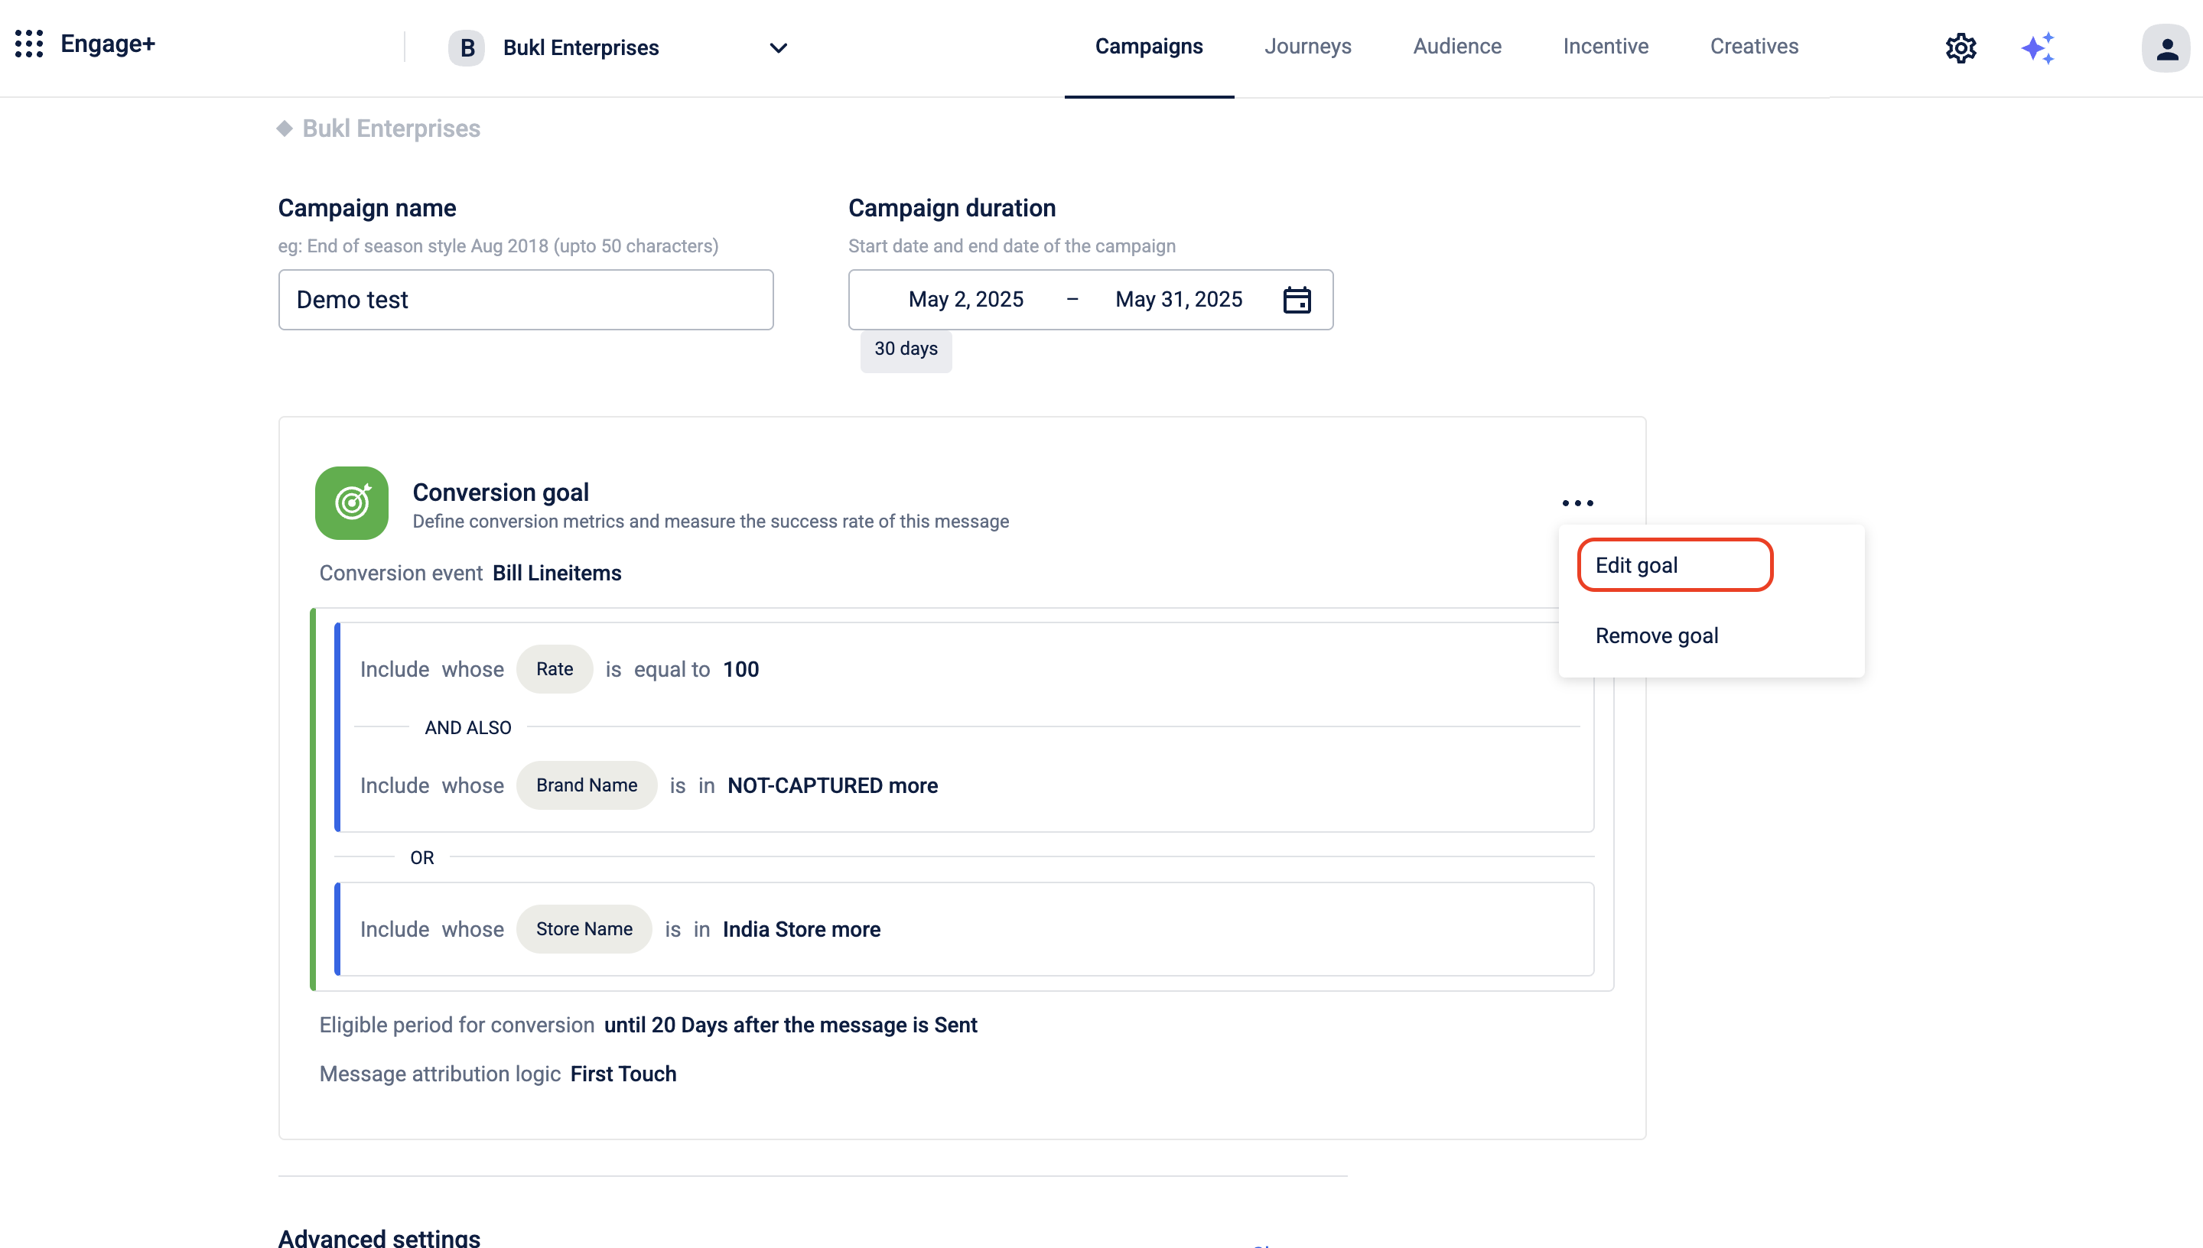Open the app launcher grid icon

pyautogui.click(x=29, y=44)
